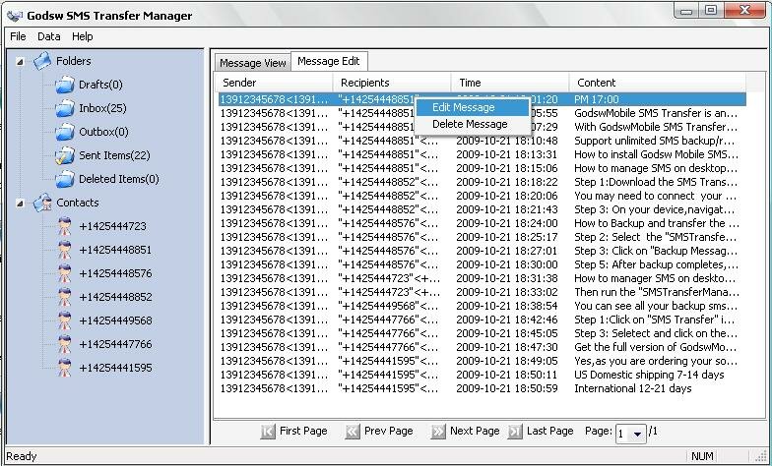The width and height of the screenshot is (772, 466).
Task: Select contact +14254448852
Action: click(115, 297)
